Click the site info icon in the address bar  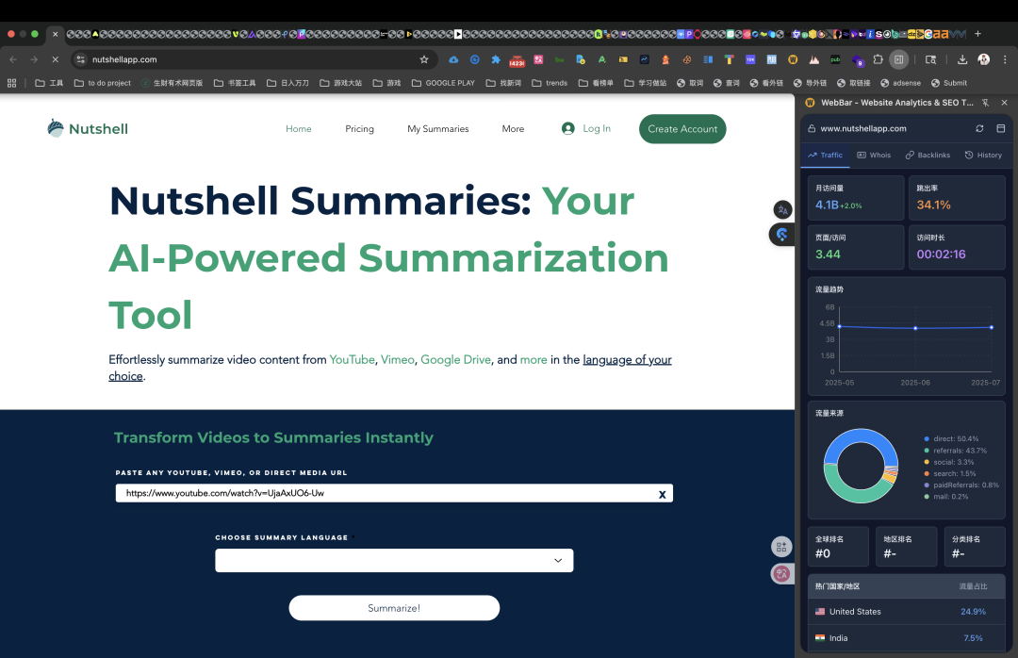pyautogui.click(x=80, y=59)
